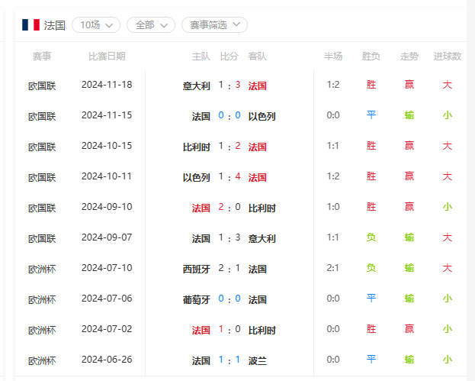This screenshot has width=475, height=381.
Task: Click the 主队 column header
Action: [x=201, y=56]
